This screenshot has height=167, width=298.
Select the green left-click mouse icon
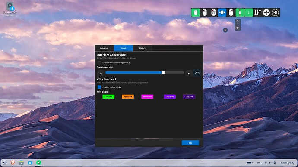click(196, 12)
